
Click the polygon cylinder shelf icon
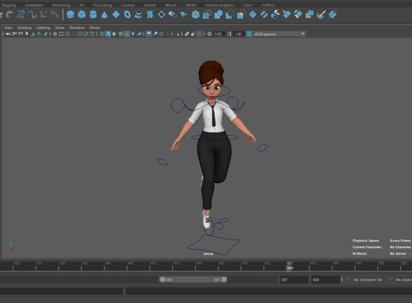point(93,15)
